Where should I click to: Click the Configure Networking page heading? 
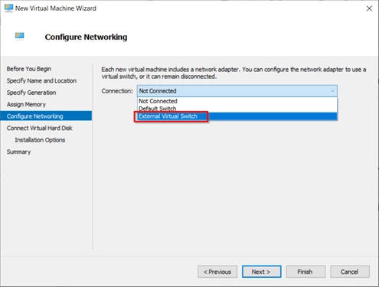(x=86, y=37)
